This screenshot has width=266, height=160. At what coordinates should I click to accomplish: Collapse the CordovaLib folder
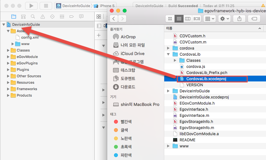tap(168, 54)
